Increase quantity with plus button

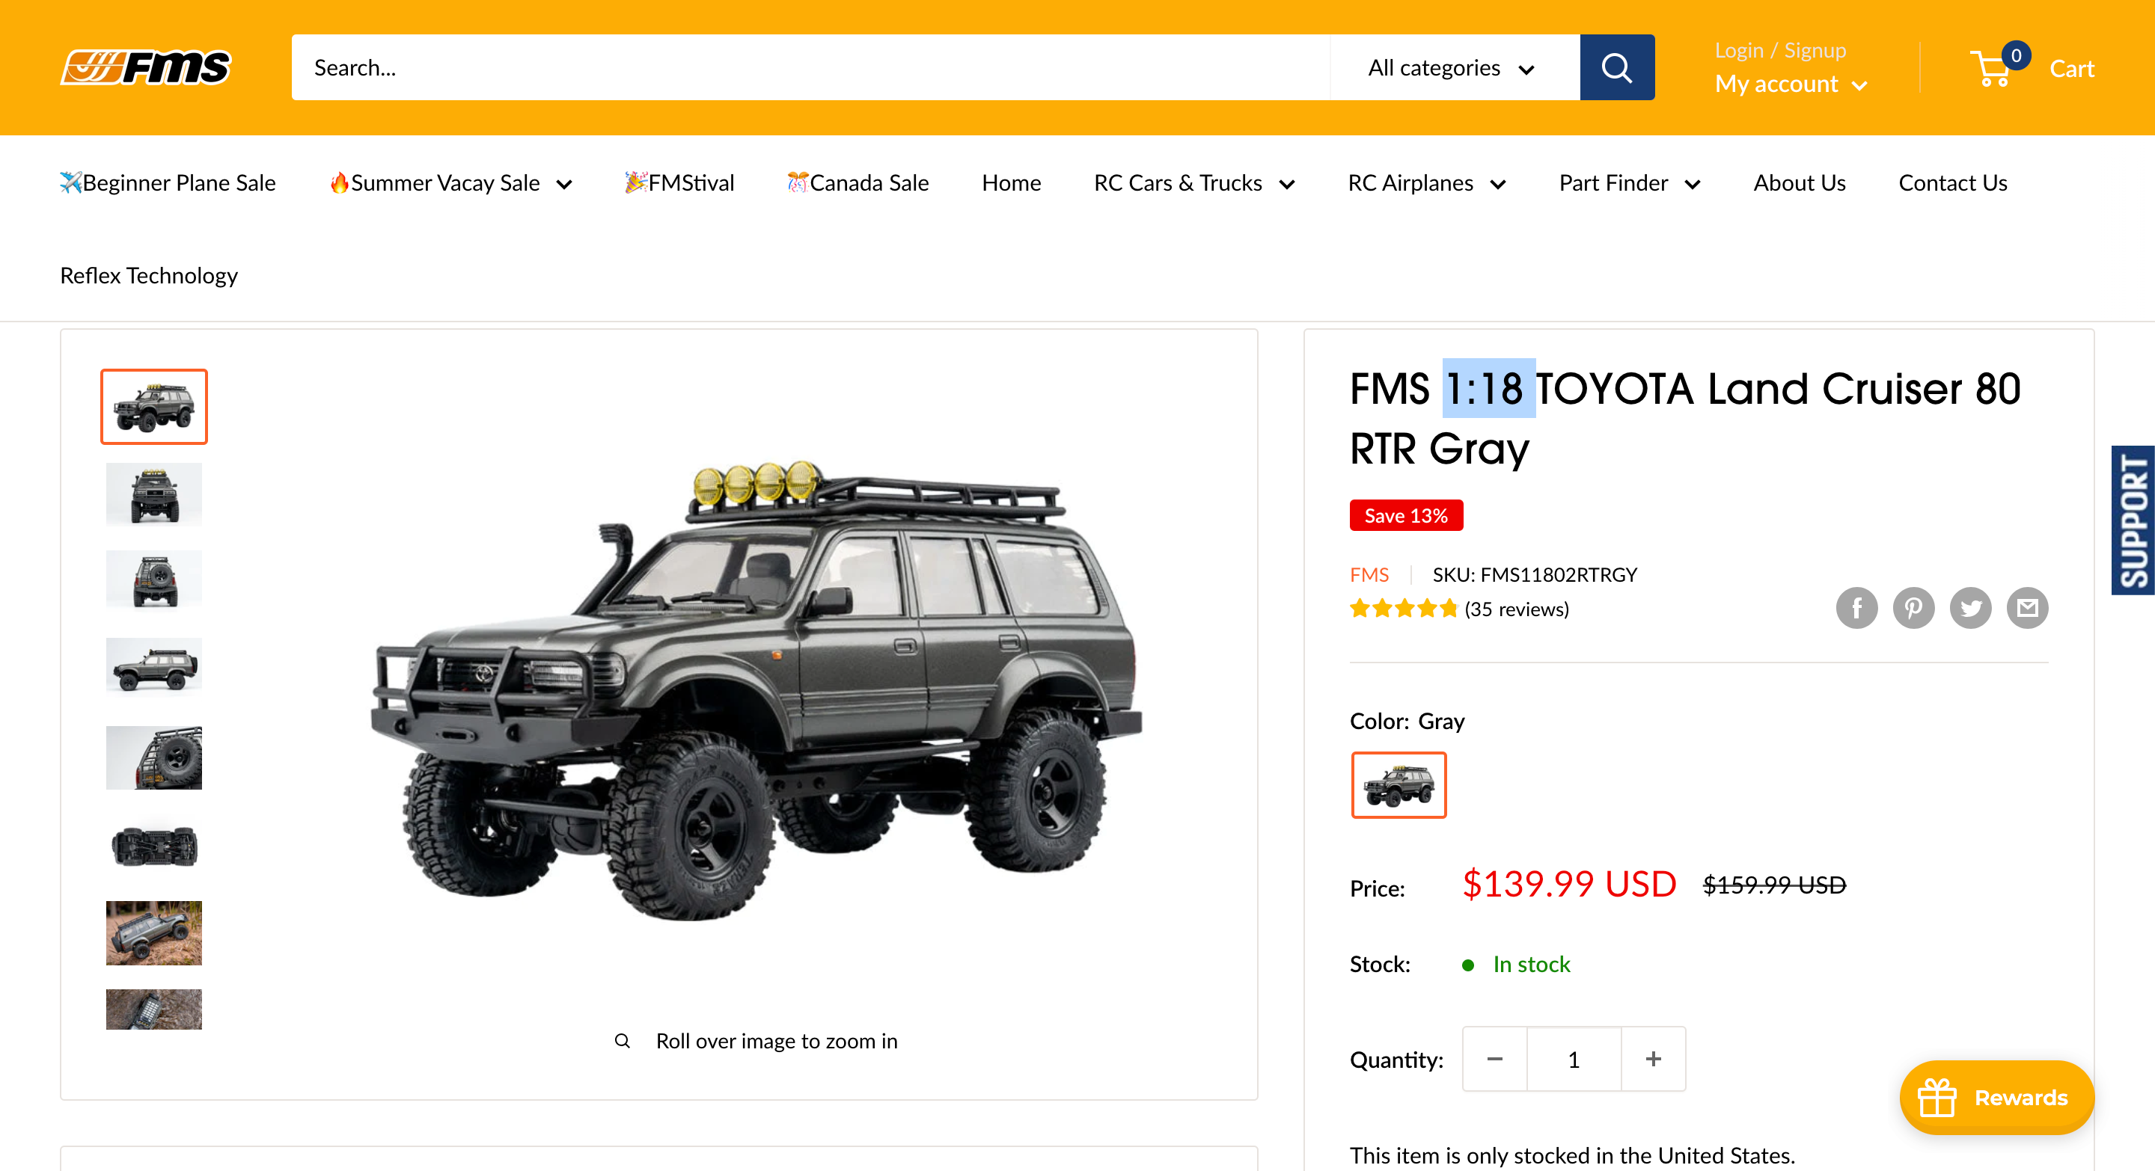click(1653, 1059)
